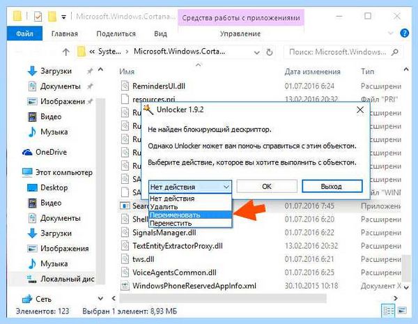Click the search magnifier icon
418x324 pixels.
[x=395, y=52]
